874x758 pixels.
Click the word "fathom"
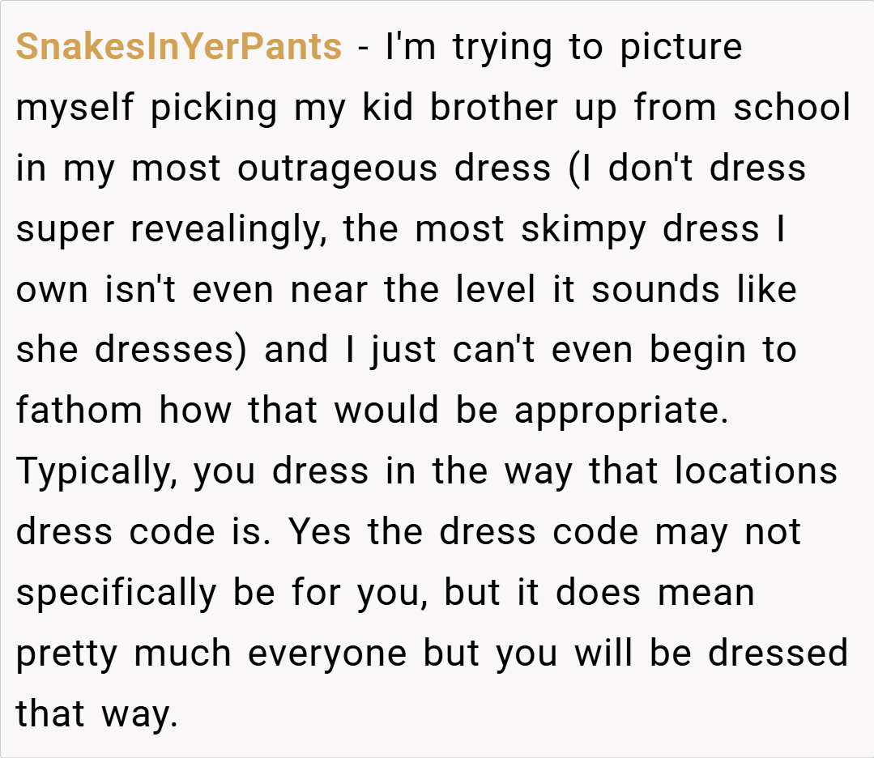pyautogui.click(x=79, y=411)
